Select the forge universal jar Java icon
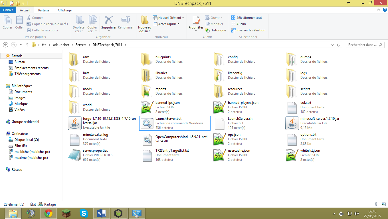This screenshot has height=219, width=388. 74,123
